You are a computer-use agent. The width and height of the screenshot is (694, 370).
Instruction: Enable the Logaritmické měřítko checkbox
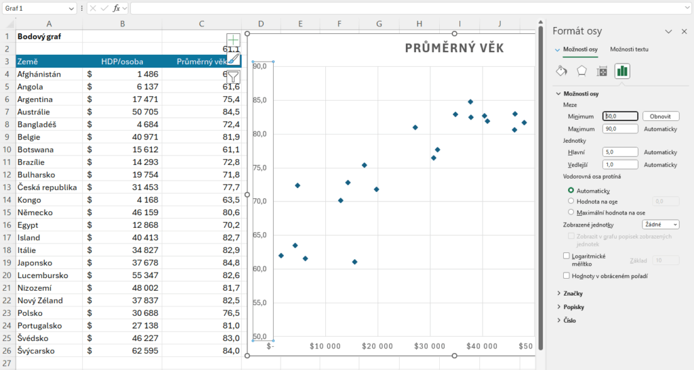[567, 256]
